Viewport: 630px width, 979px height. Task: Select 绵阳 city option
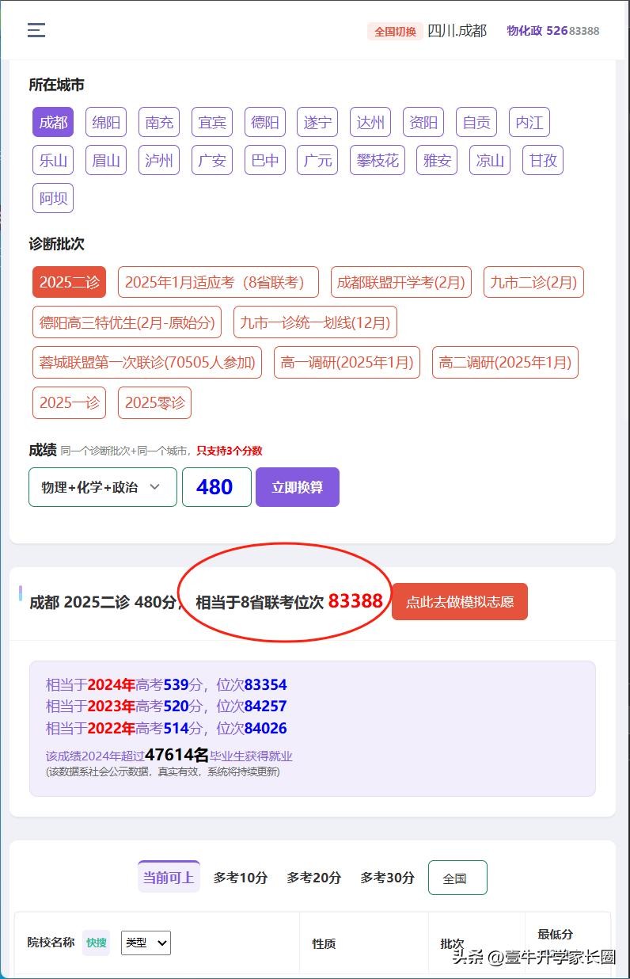[106, 123]
